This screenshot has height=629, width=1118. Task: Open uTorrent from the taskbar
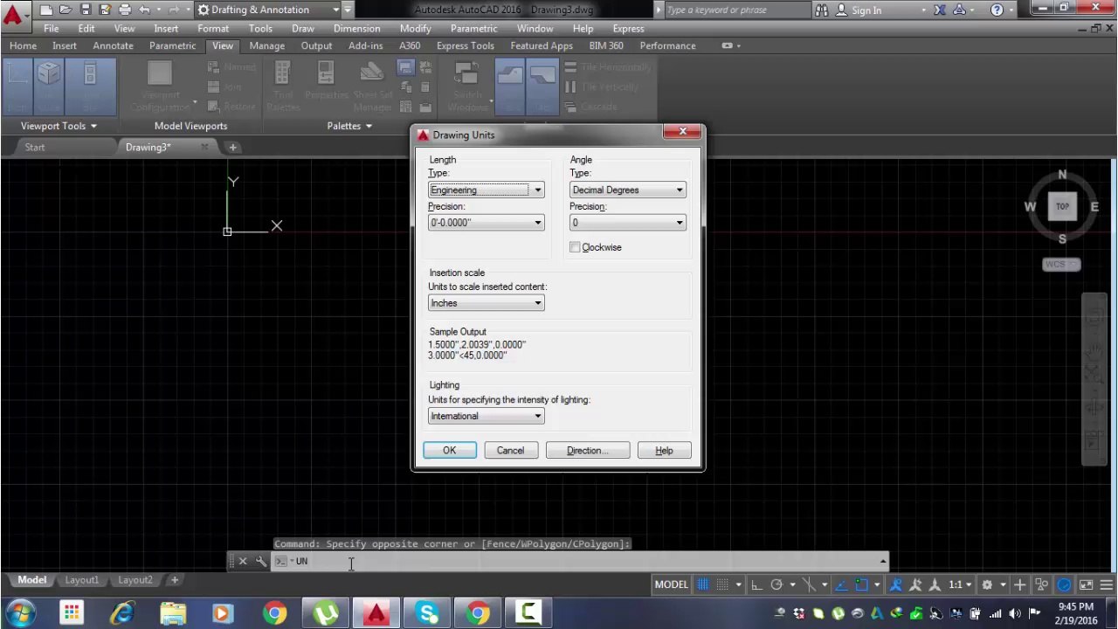[x=326, y=613]
